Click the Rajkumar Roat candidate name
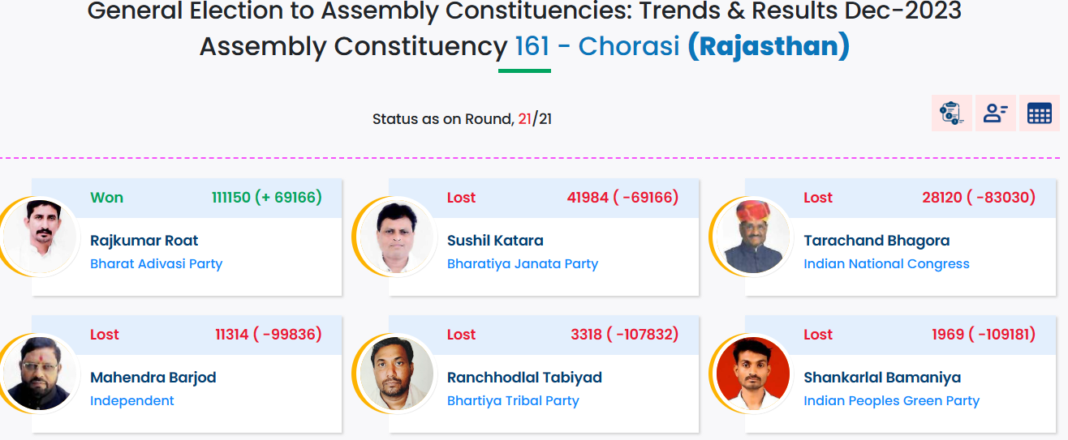This screenshot has width=1068, height=440. click(x=144, y=241)
